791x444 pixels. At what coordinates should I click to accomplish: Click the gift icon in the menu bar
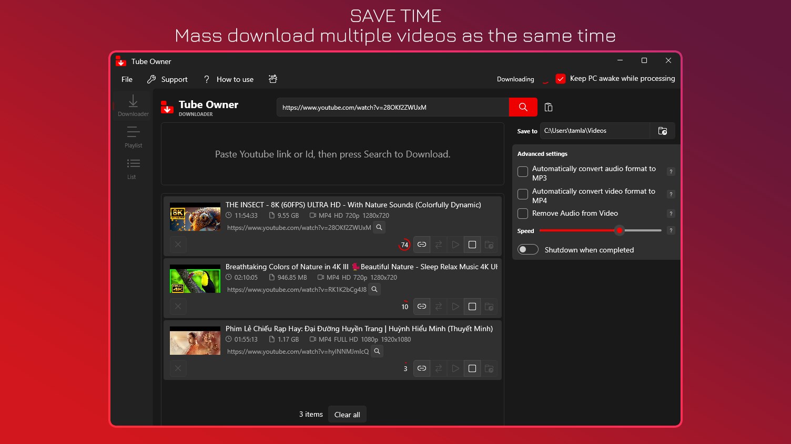coord(273,79)
